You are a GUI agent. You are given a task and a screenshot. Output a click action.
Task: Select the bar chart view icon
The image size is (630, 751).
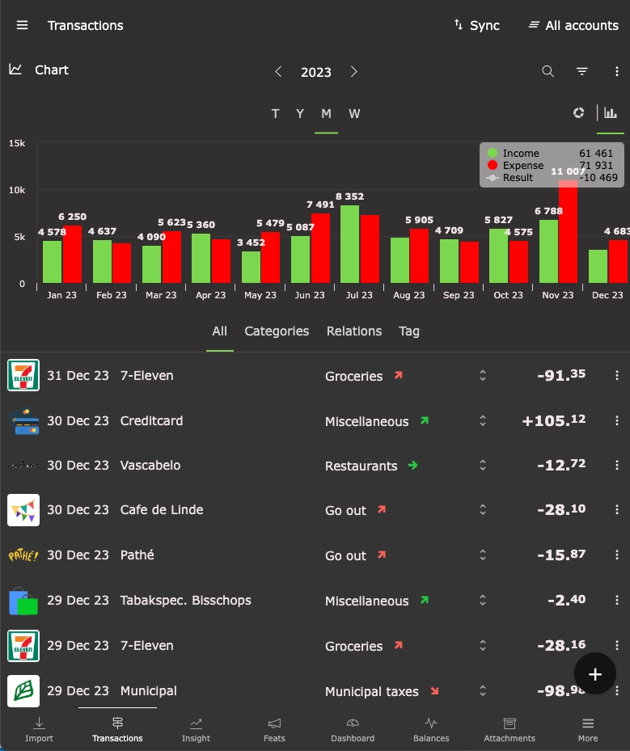[611, 113]
